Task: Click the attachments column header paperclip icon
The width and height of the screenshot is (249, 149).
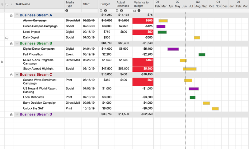Action: 2,4
